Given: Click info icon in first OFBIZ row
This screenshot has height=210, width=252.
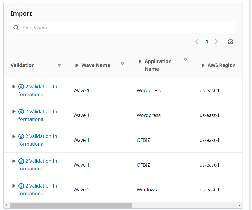Looking at the screenshot, I should point(21,136).
